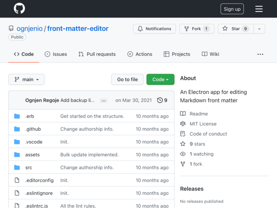Select the Code tab
The height and width of the screenshot is (208, 277).
[x=24, y=54]
